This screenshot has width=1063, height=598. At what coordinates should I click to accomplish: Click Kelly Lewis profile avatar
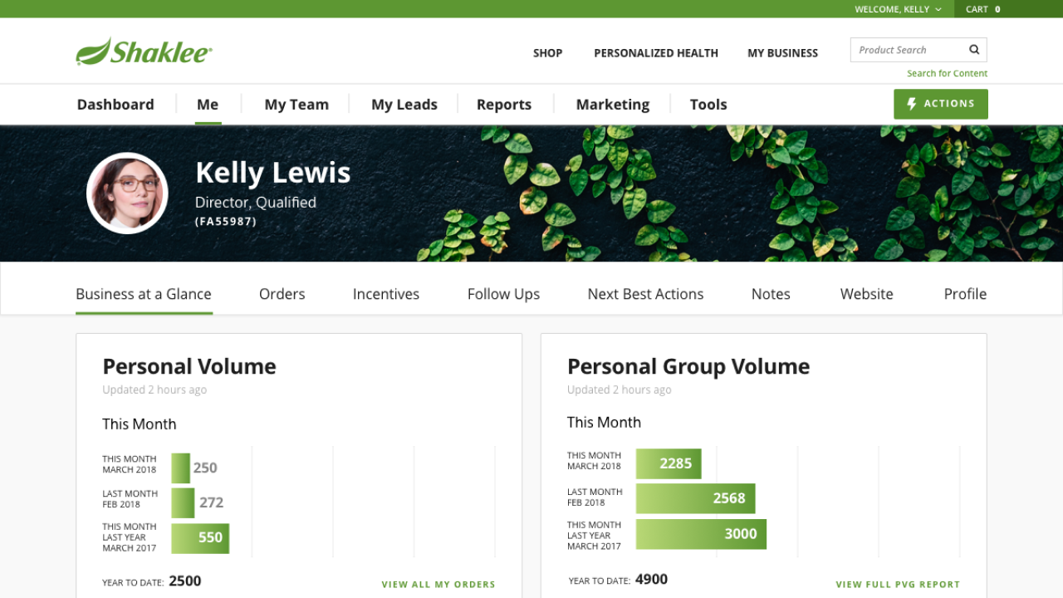pos(128,194)
